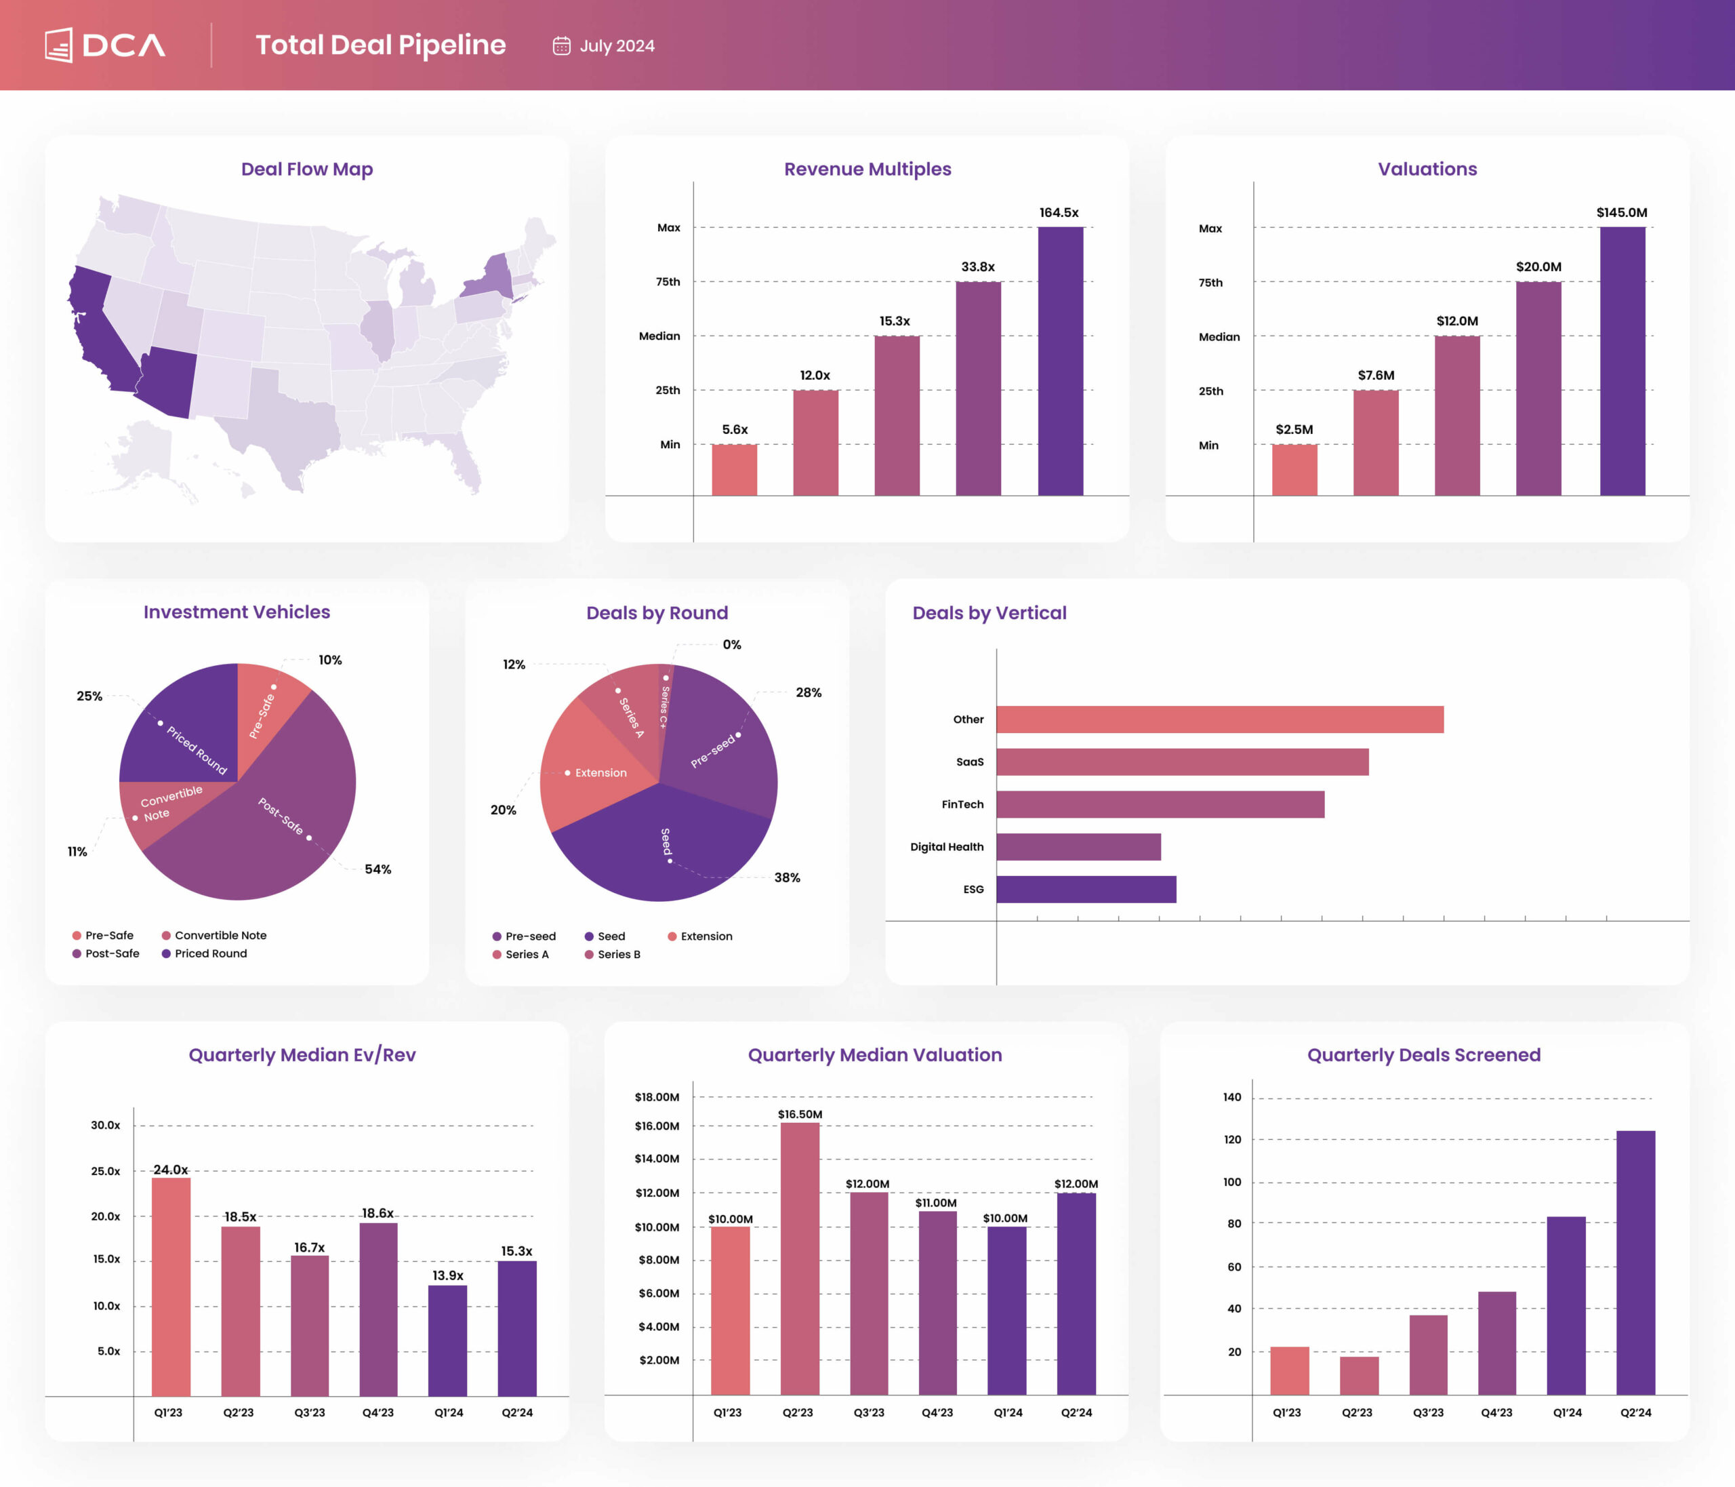
Task: Click the Extension legend color dot
Action: 672,936
